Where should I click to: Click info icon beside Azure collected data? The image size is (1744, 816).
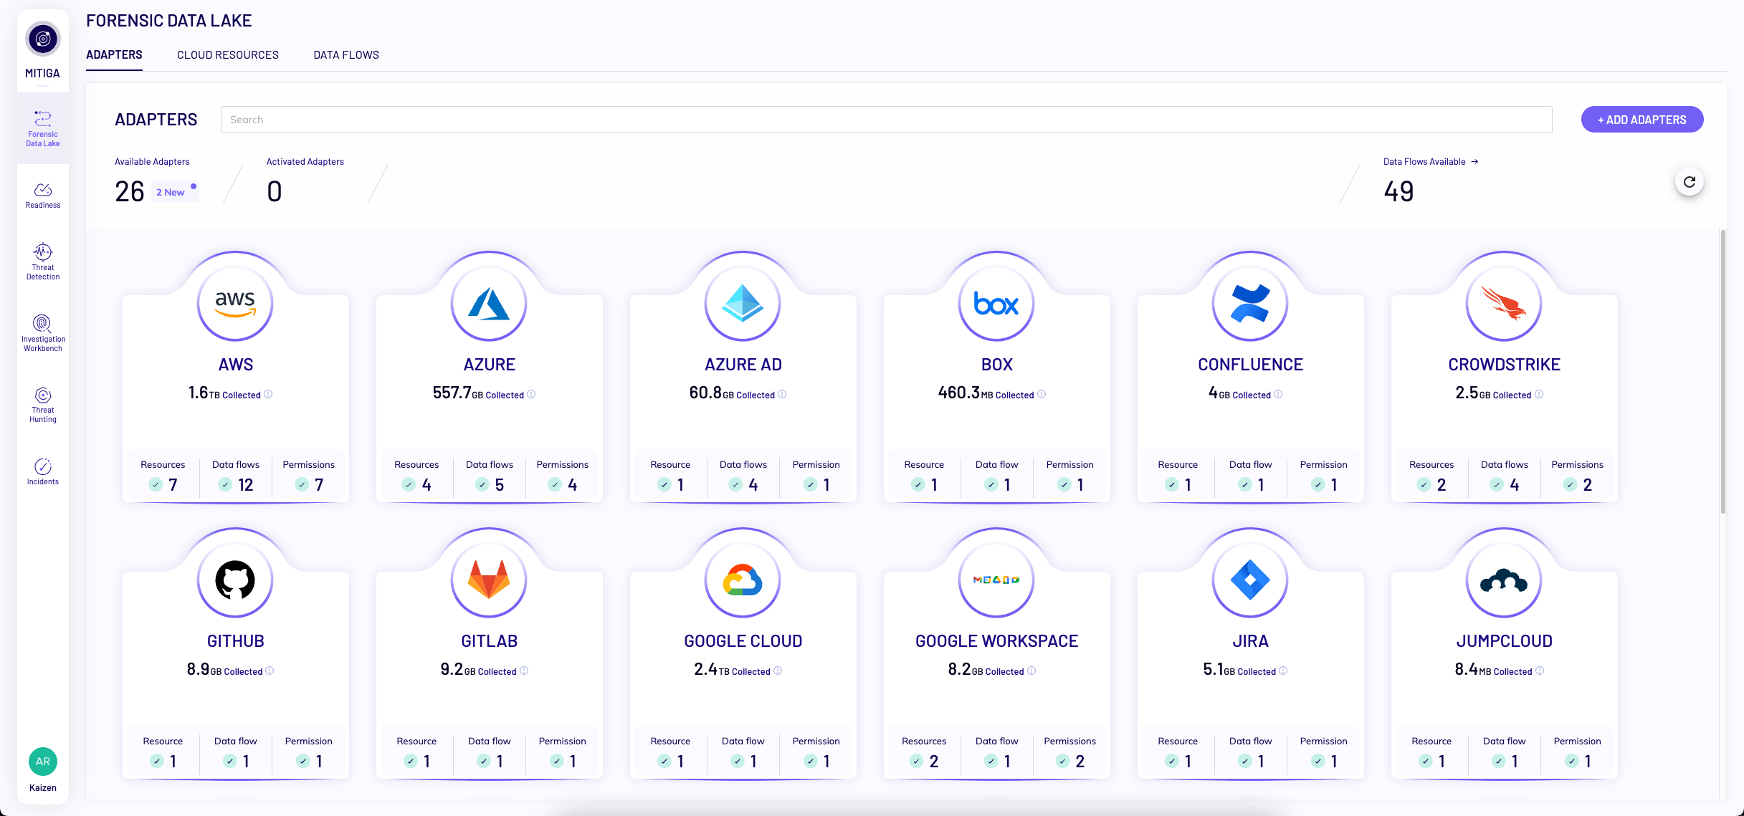[531, 394]
